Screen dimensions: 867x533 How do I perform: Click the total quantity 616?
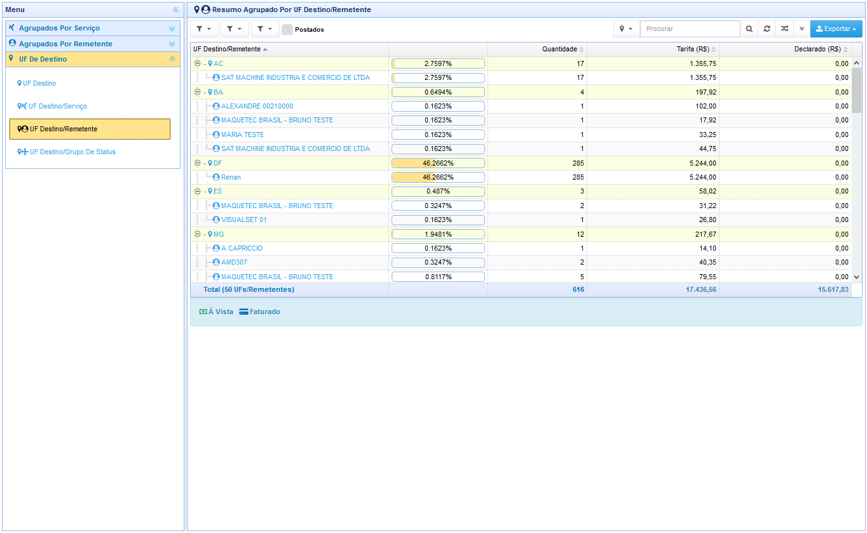click(x=578, y=289)
